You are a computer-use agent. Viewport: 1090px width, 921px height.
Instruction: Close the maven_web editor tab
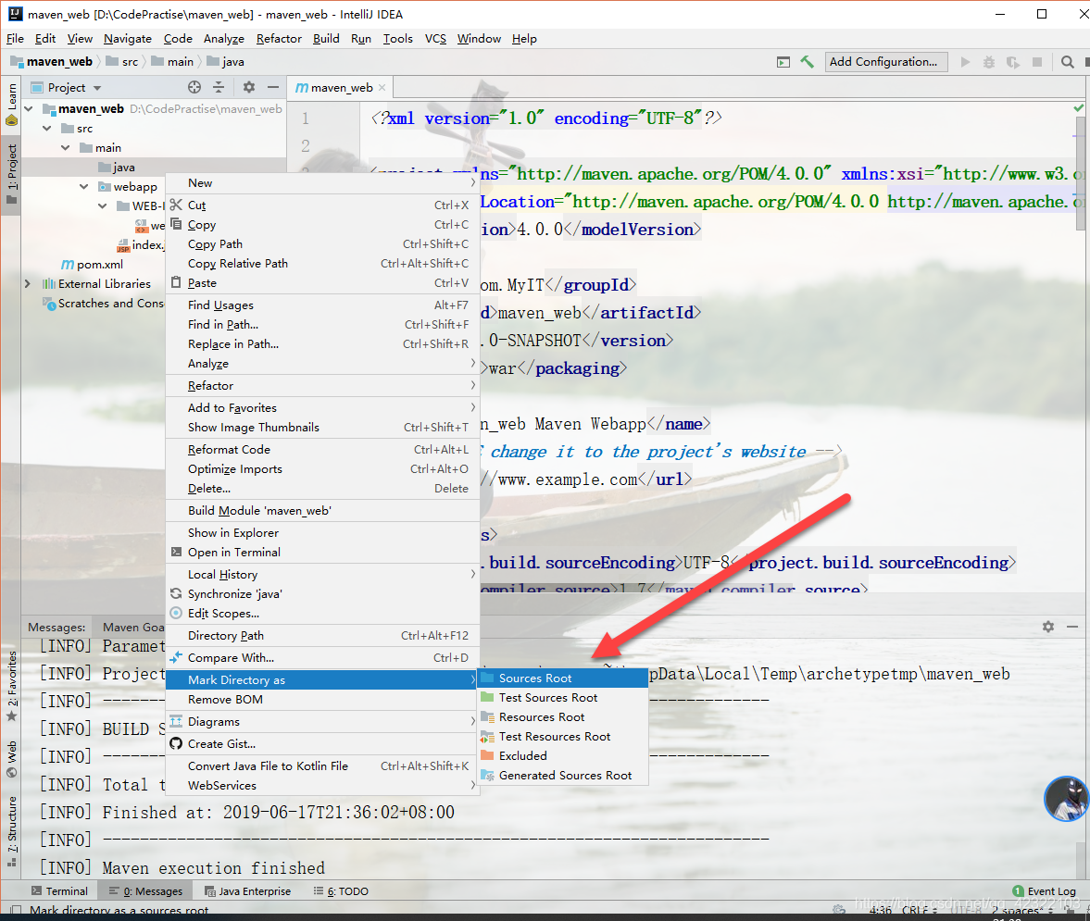(382, 88)
